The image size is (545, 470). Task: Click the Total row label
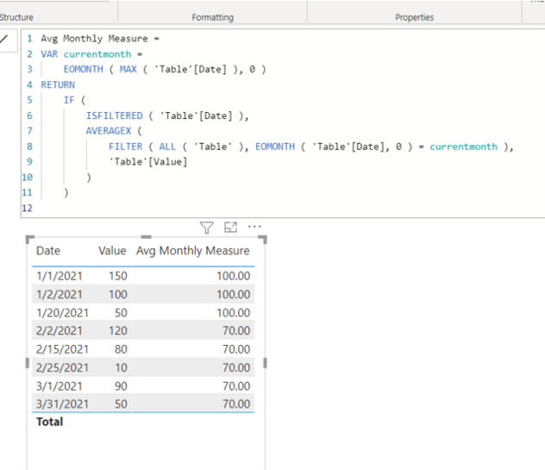(49, 422)
